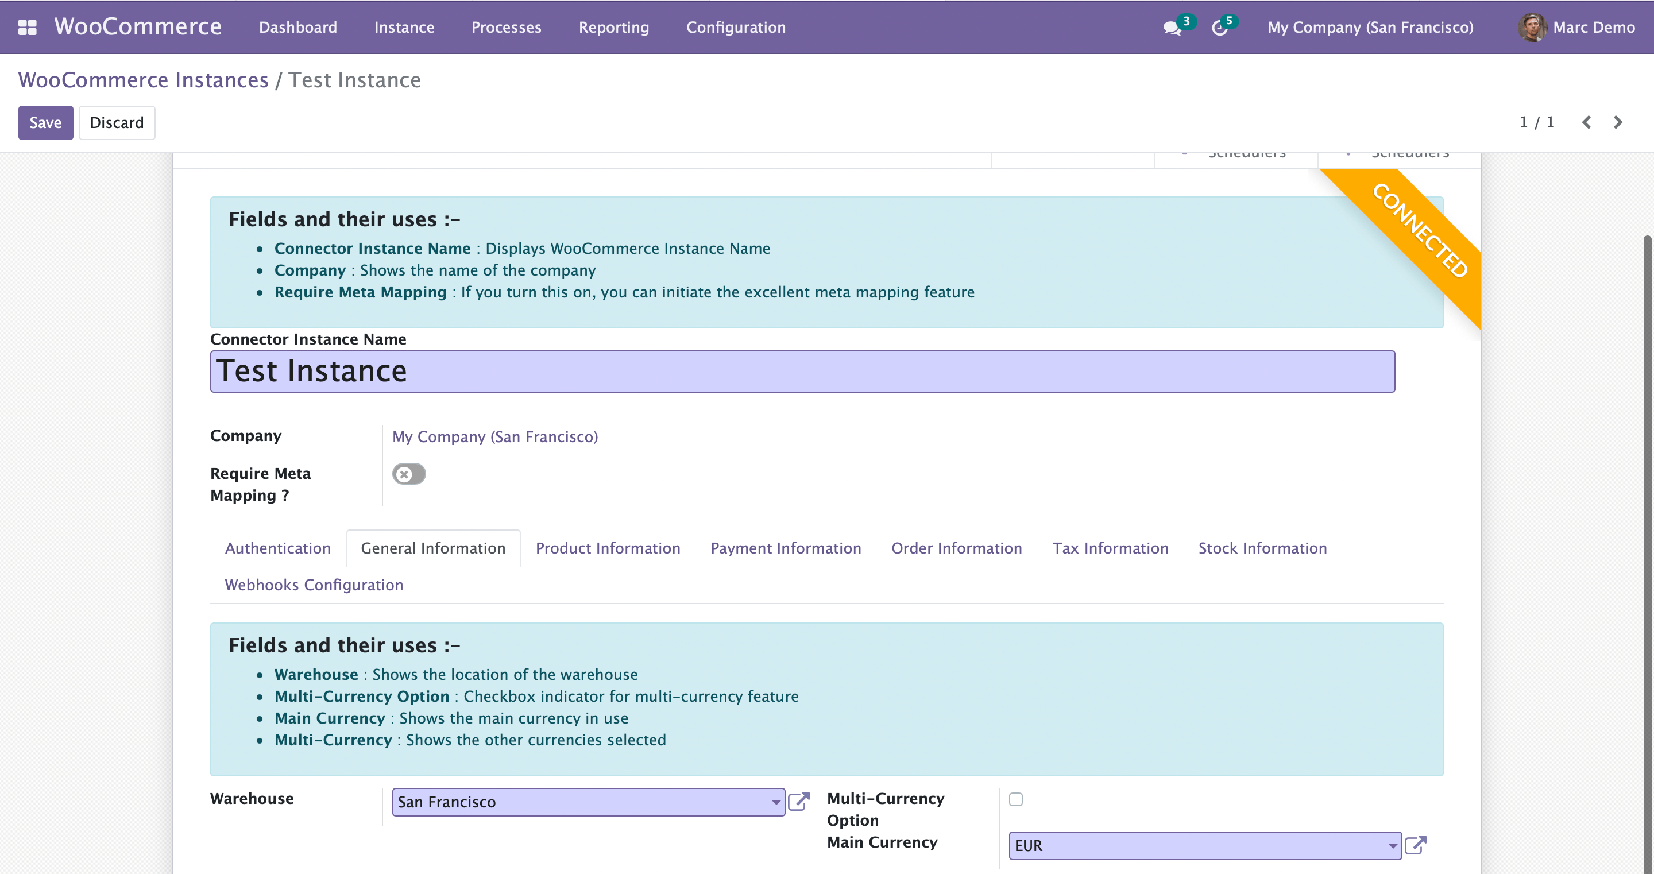The image size is (1654, 874).
Task: Click the Save button
Action: coord(45,122)
